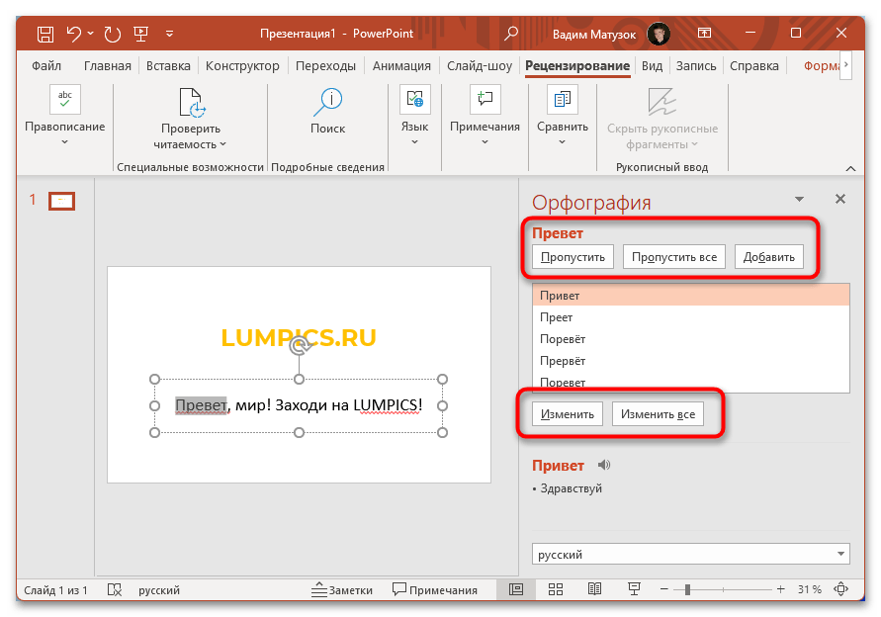Click the Undo arrow icon
The height and width of the screenshot is (617, 881).
(x=73, y=34)
